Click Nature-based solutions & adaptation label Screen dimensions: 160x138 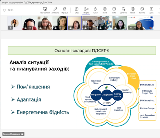coord(101,111)
